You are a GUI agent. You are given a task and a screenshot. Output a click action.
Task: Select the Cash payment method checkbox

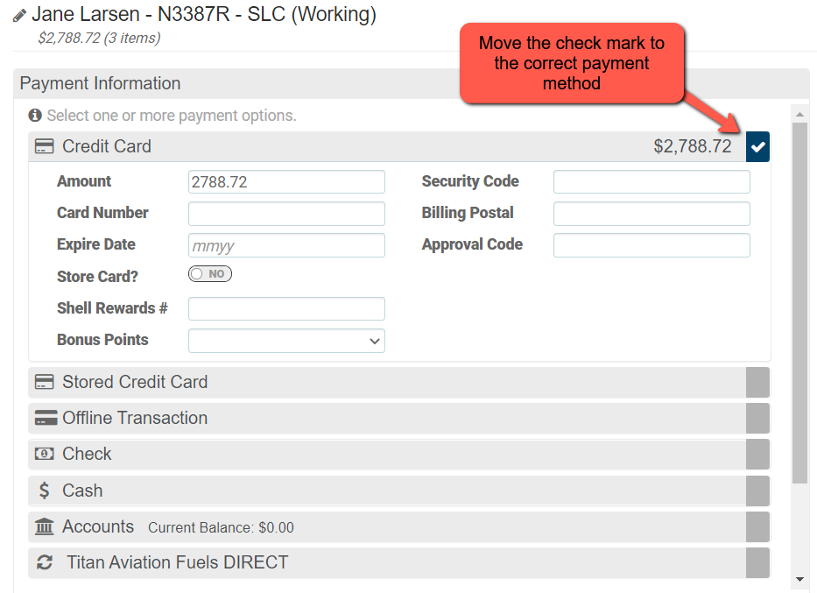coord(757,491)
